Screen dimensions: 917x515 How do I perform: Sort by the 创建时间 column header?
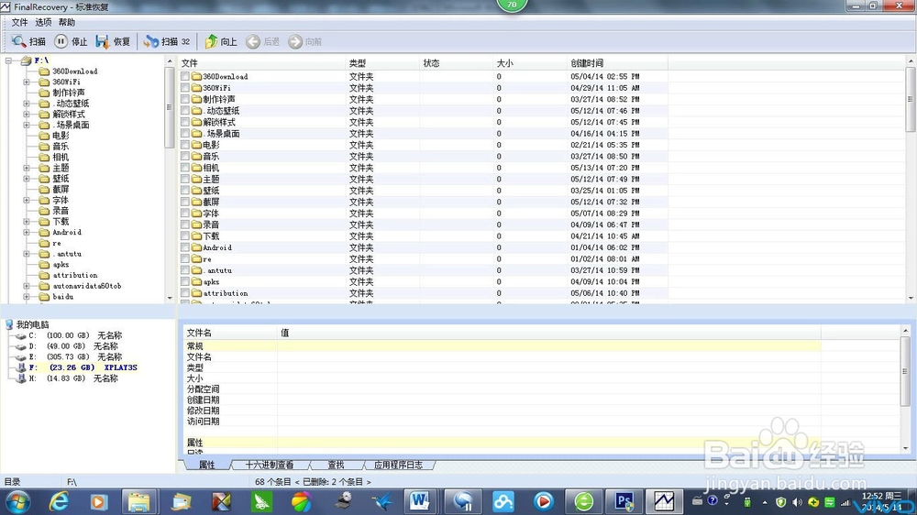point(617,63)
